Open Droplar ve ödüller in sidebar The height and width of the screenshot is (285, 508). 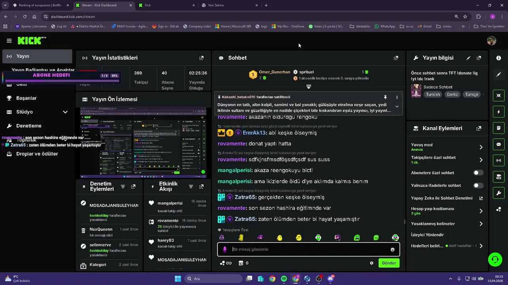click(37, 154)
